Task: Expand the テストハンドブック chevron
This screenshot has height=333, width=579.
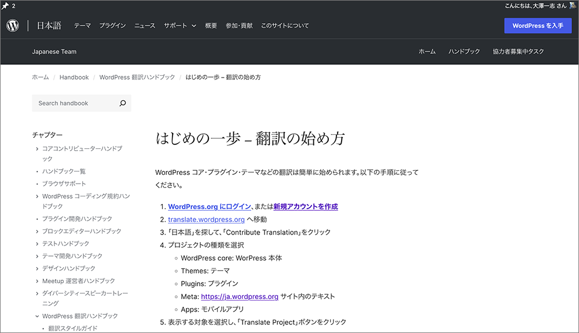Action: tap(37, 244)
